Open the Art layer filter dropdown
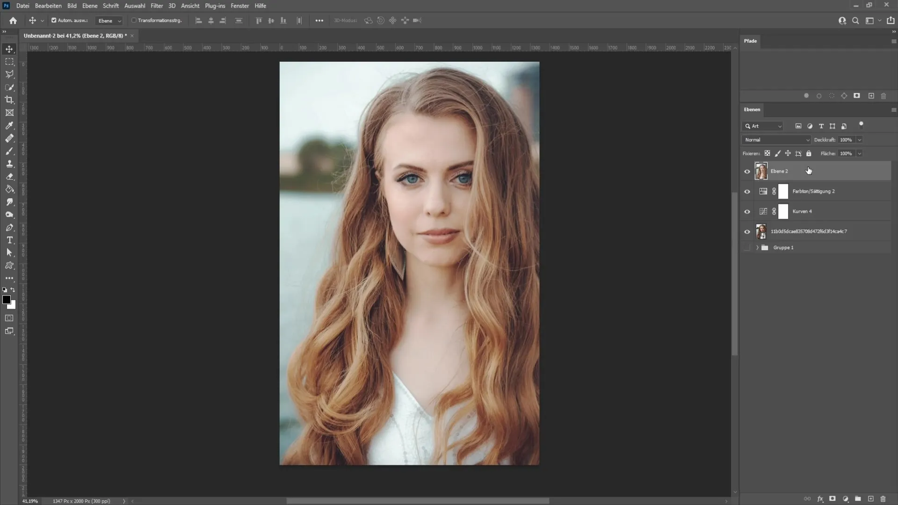The height and width of the screenshot is (505, 898). point(763,126)
